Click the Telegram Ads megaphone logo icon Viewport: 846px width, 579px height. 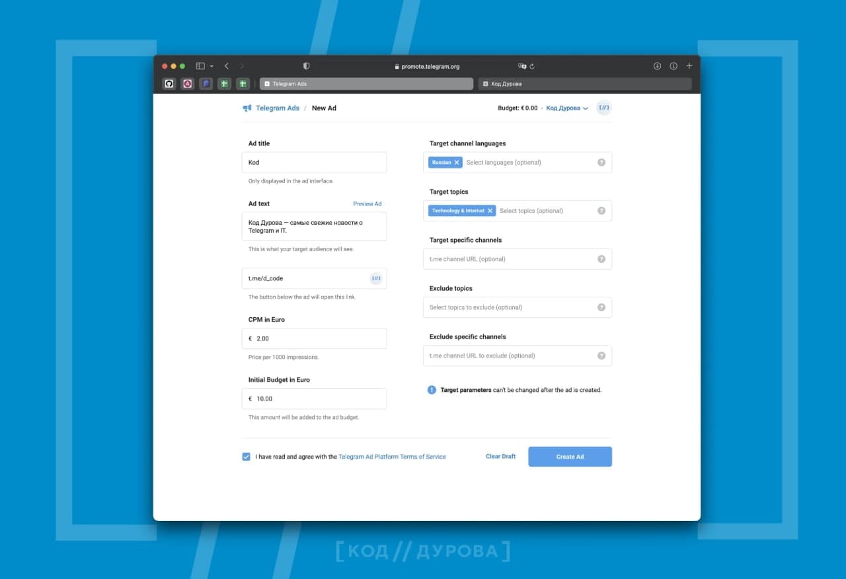click(247, 108)
